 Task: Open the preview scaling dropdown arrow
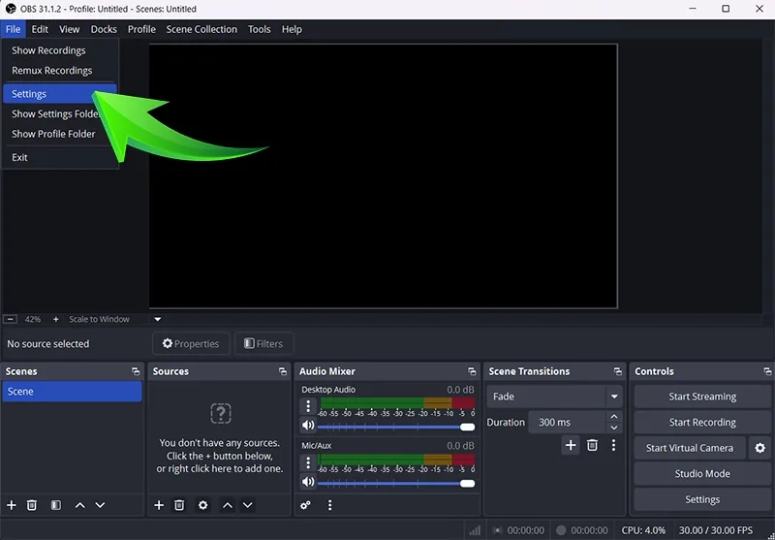(158, 319)
